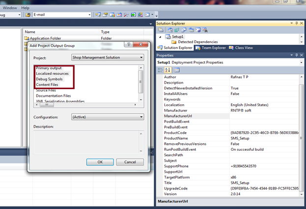
Task: Open User Interface Editor icon
Action: [191, 30]
